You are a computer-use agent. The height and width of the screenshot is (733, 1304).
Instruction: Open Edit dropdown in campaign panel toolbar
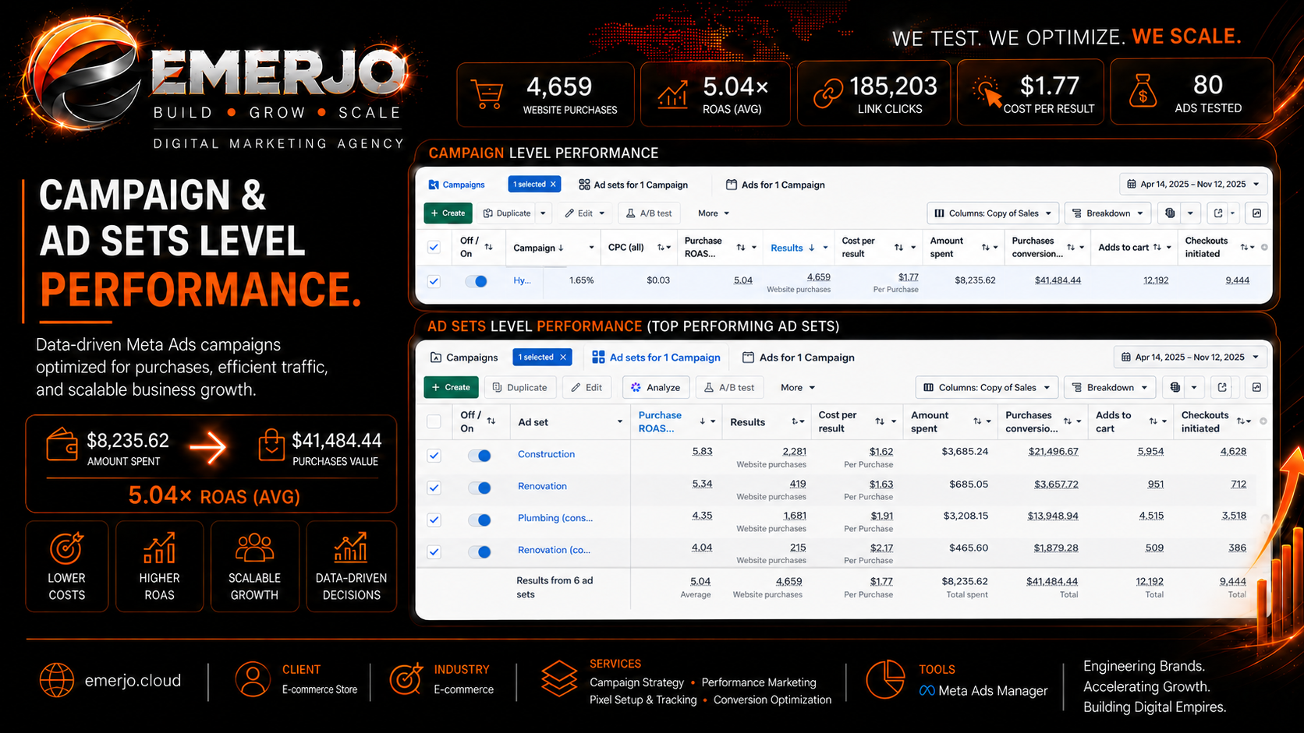tap(585, 213)
